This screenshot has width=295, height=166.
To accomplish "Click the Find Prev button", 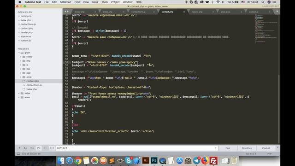I will click(247, 148).
